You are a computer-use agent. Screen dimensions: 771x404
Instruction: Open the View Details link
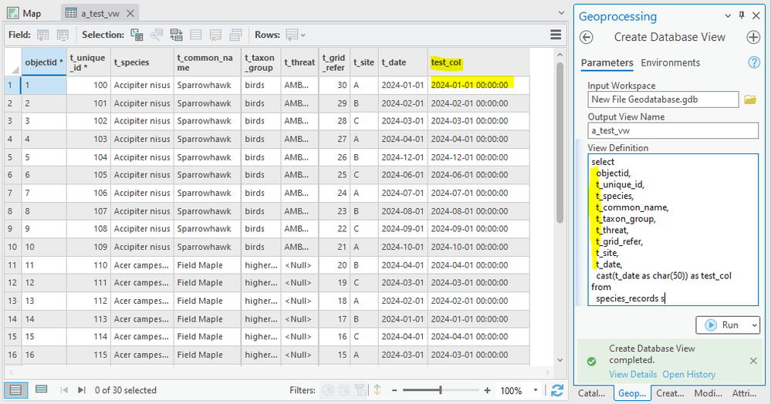pos(632,375)
